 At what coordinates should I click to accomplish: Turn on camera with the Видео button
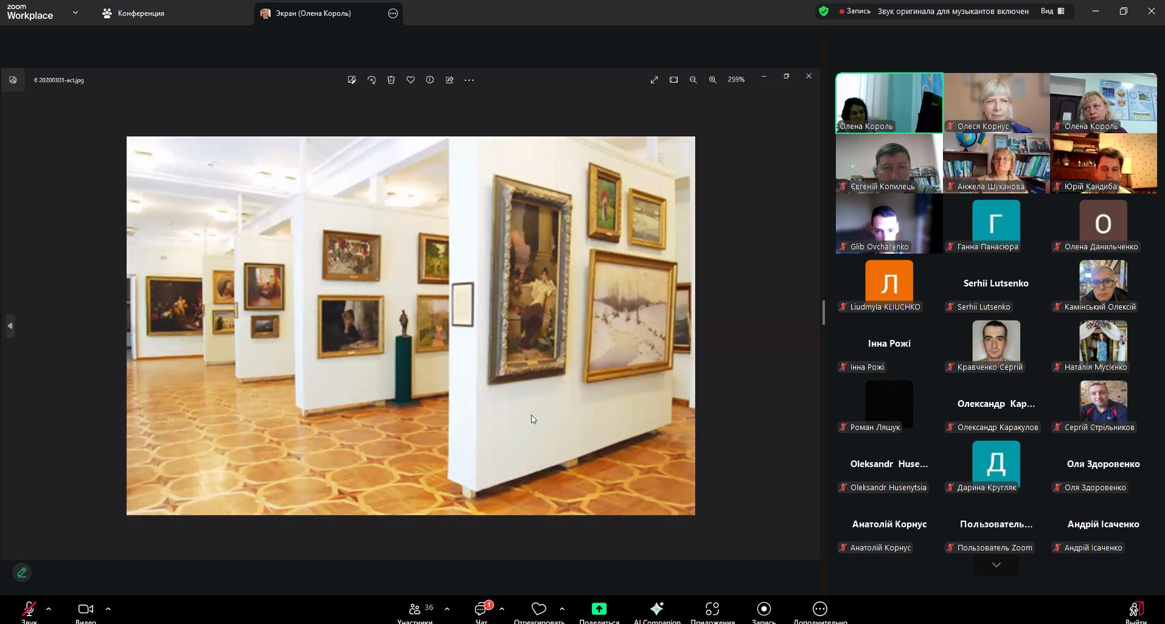click(x=86, y=610)
